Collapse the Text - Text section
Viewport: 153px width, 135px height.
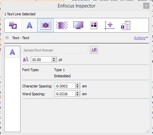click(x=7, y=38)
